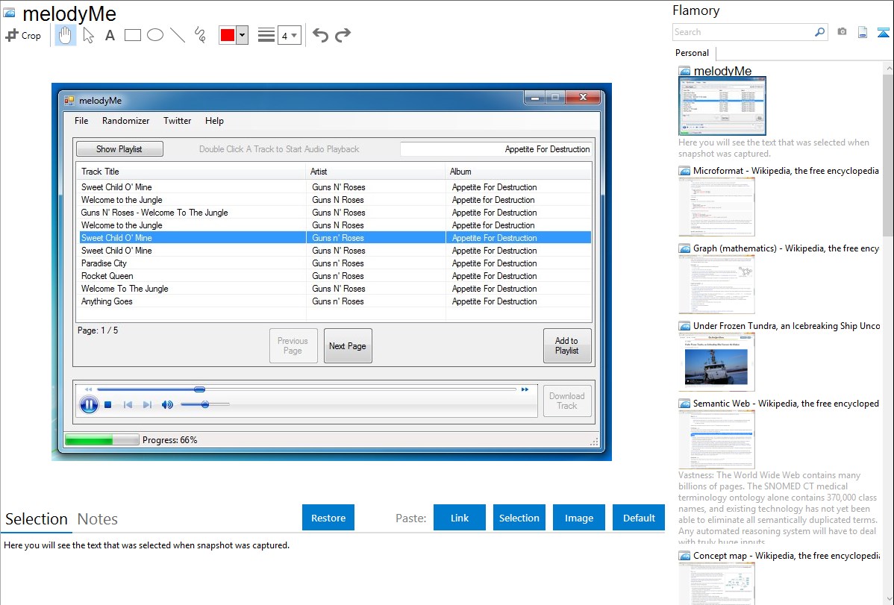Choose the freehand scribble tool
The width and height of the screenshot is (894, 605).
tap(200, 35)
